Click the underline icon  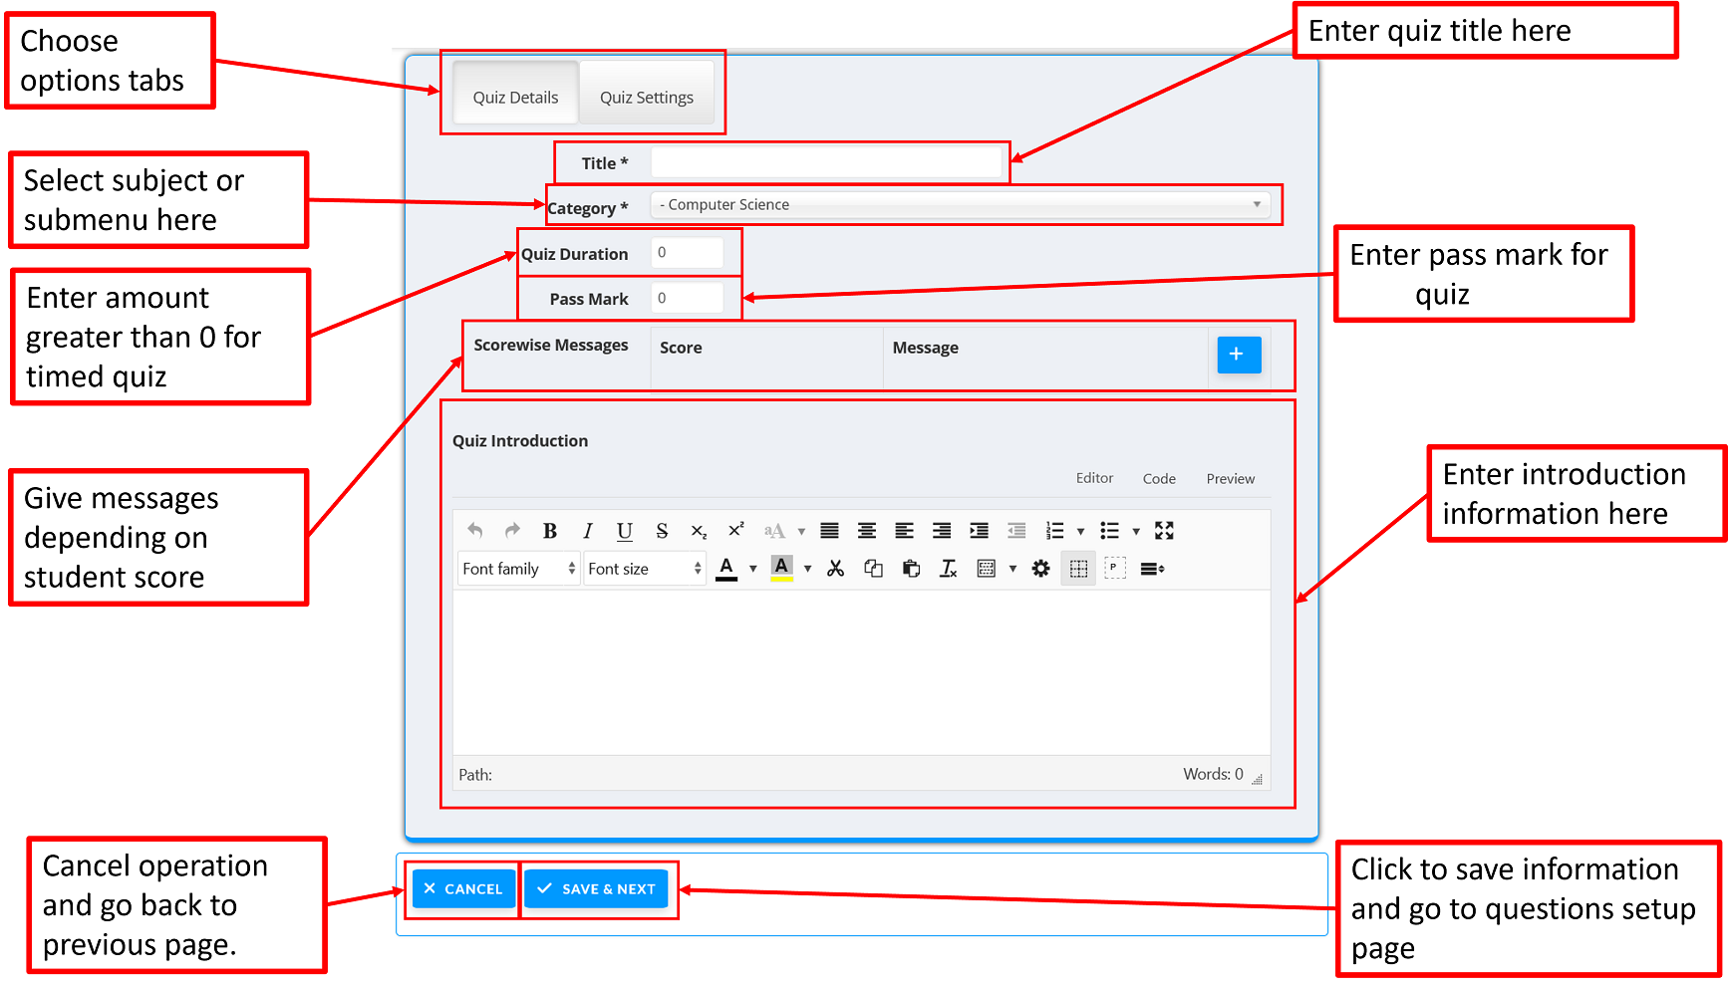[624, 531]
